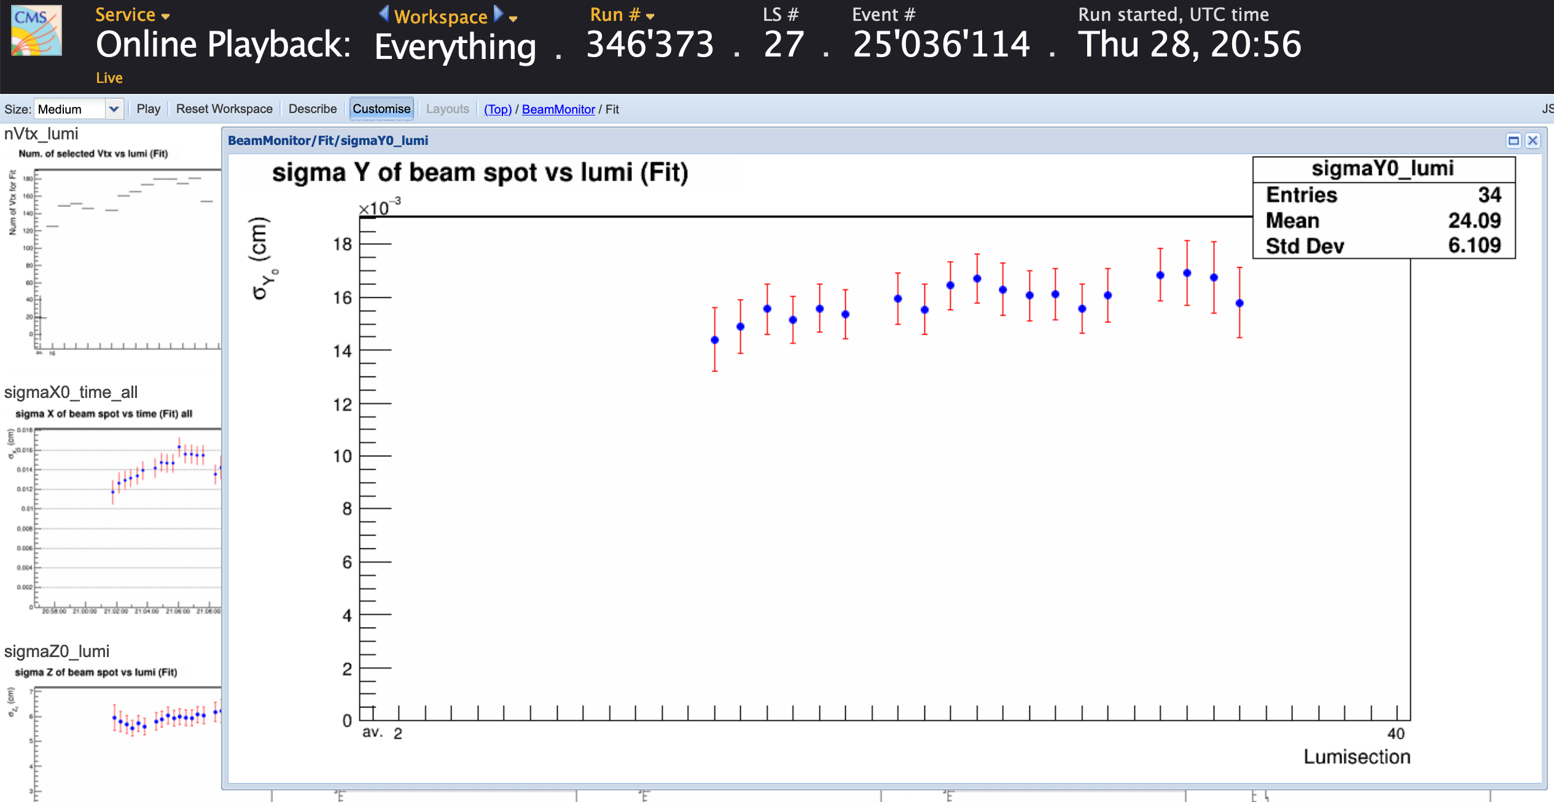The width and height of the screenshot is (1554, 802).
Task: Close the sigmaY0_lumi plot panel
Action: pos(1533,141)
